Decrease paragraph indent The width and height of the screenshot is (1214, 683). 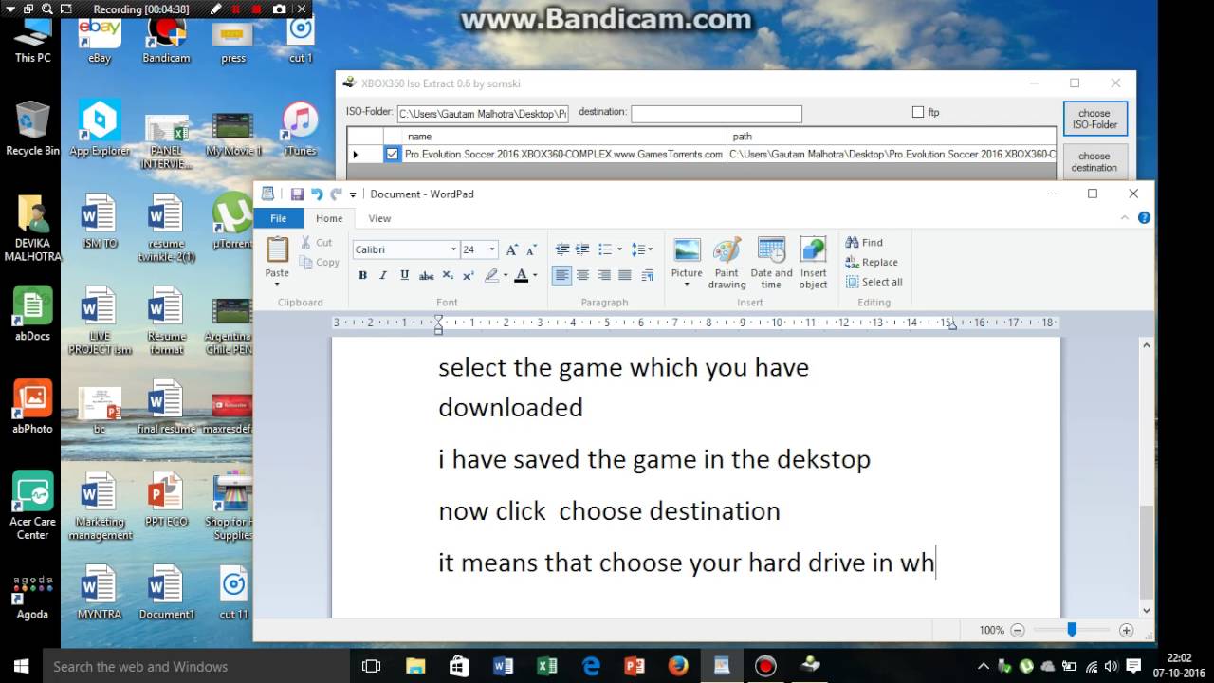tap(562, 249)
